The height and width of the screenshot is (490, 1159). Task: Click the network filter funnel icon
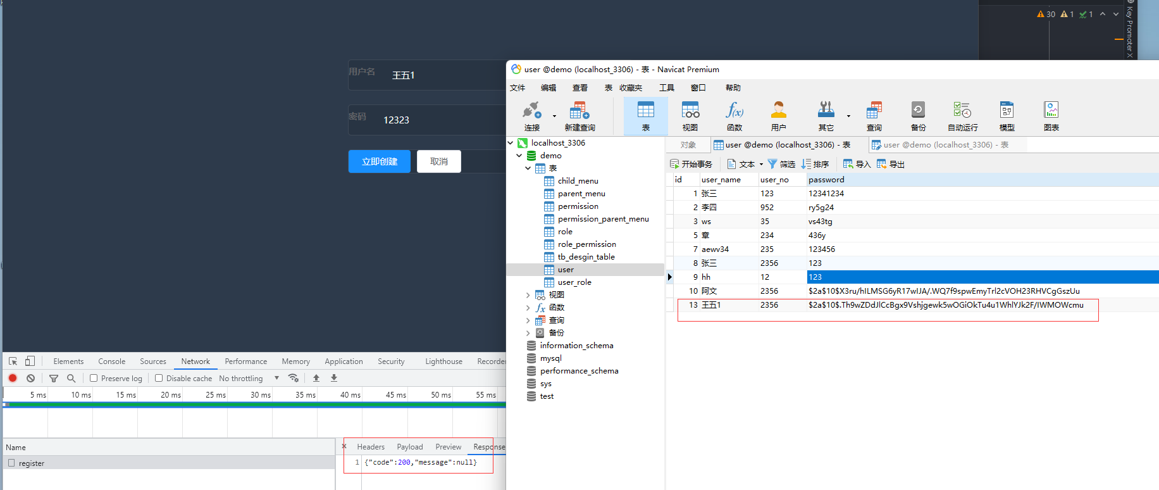pos(54,378)
